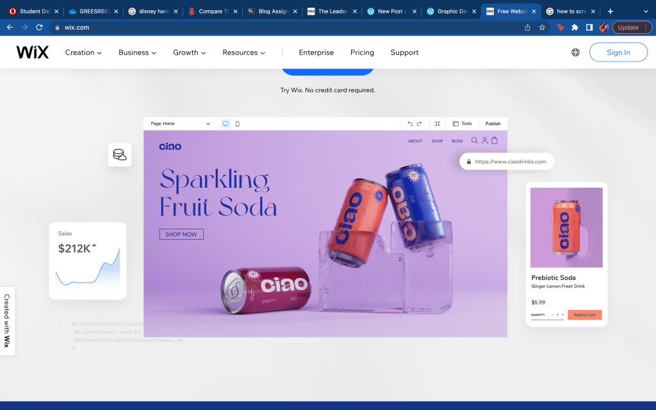Screen dimensions: 656x410
Task: Expand the Resources dropdown menu
Action: click(243, 53)
